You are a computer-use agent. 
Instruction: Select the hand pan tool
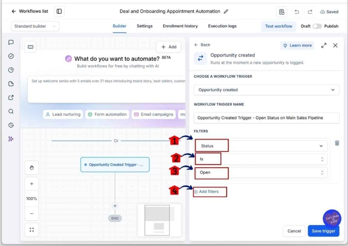32,168
